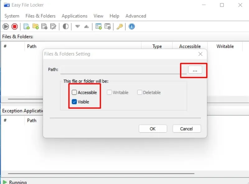Open the Advanced menu
The height and width of the screenshot is (184, 249).
tap(136, 16)
